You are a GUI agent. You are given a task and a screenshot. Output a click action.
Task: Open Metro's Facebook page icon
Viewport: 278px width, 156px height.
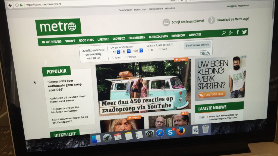[238, 32]
